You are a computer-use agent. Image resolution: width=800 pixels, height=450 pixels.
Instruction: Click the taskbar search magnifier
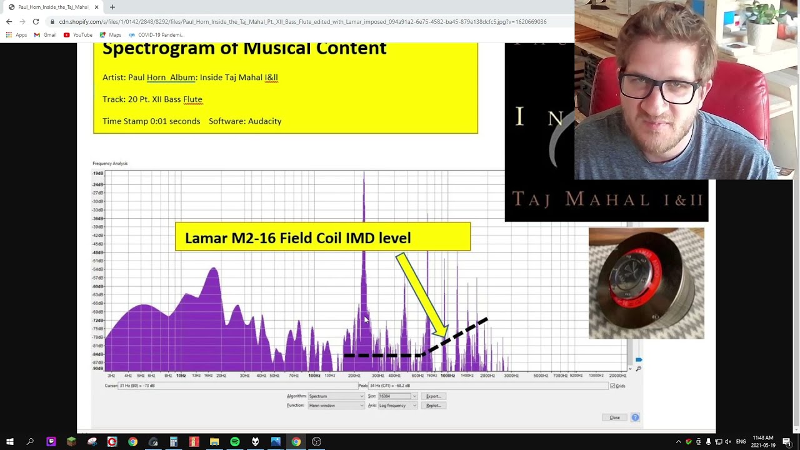(30, 442)
